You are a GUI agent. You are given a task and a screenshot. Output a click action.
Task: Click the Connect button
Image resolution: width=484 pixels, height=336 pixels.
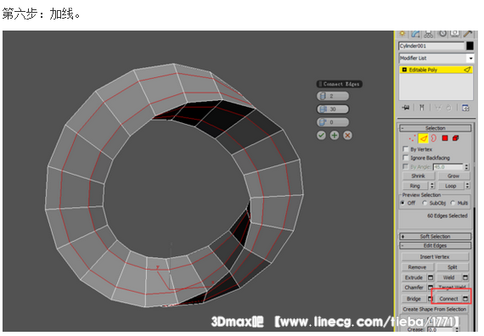coord(449,299)
